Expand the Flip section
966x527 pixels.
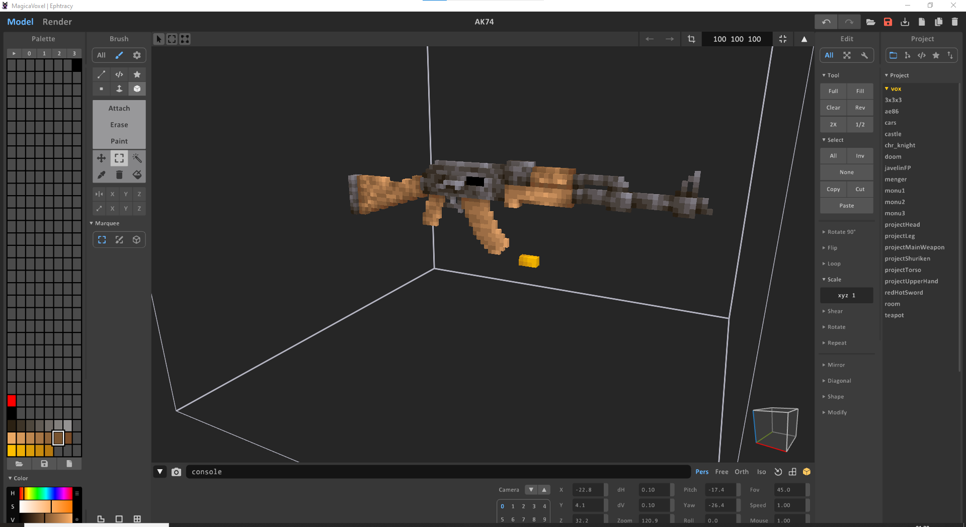click(832, 248)
